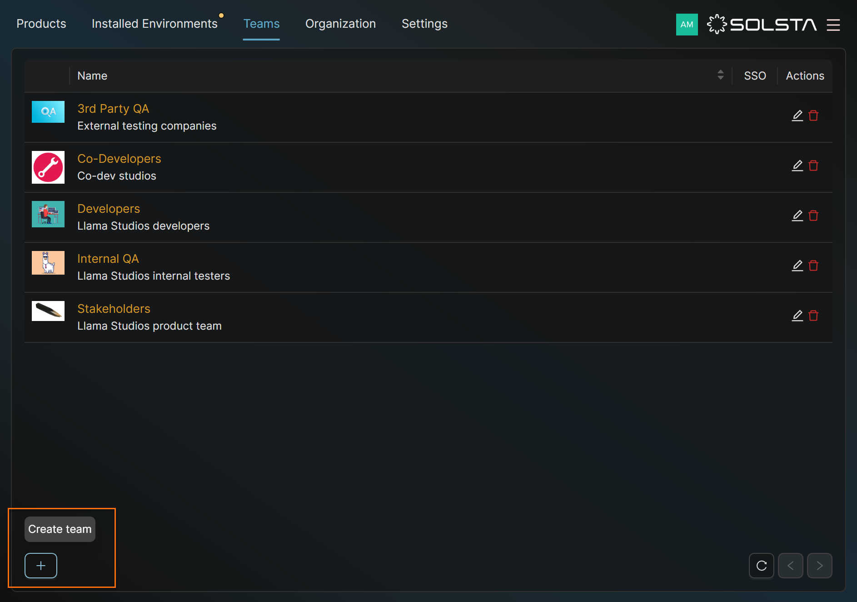Click the plus button to create team
The width and height of the screenshot is (857, 602).
[41, 566]
